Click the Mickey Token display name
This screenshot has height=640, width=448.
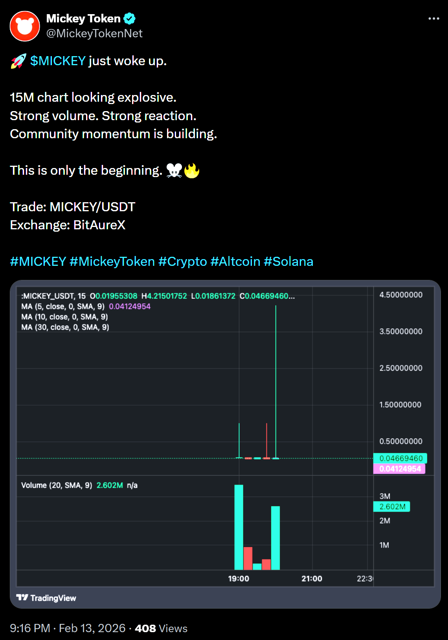(83, 18)
